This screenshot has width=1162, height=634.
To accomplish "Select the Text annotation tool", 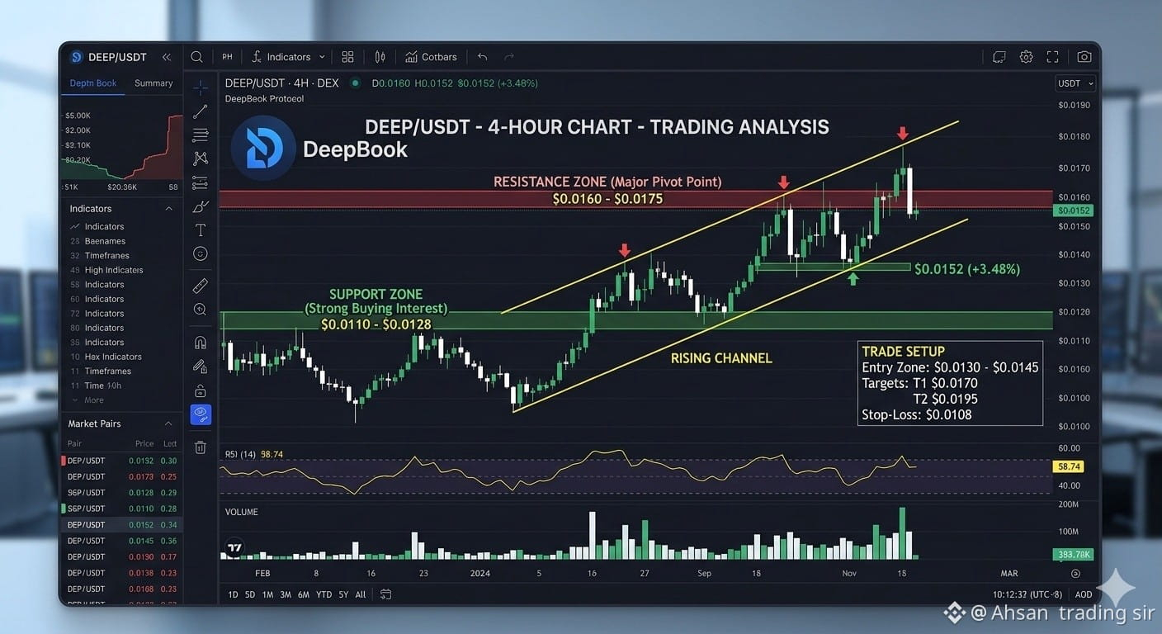I will (201, 230).
